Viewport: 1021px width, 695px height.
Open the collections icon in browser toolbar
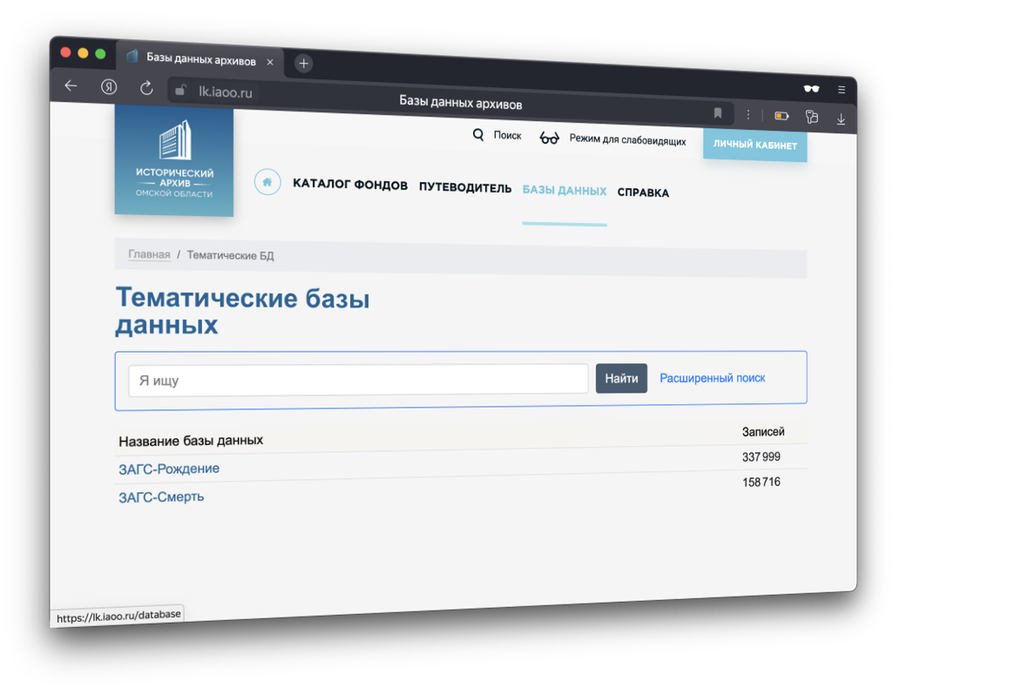pos(811,117)
